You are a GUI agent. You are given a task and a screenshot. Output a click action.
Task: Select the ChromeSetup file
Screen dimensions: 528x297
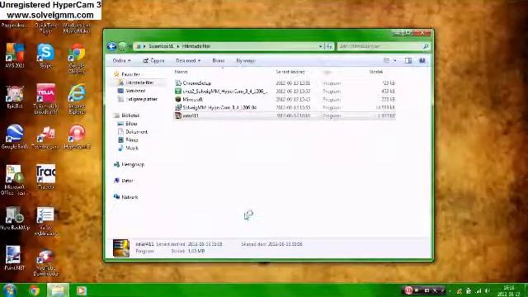197,83
